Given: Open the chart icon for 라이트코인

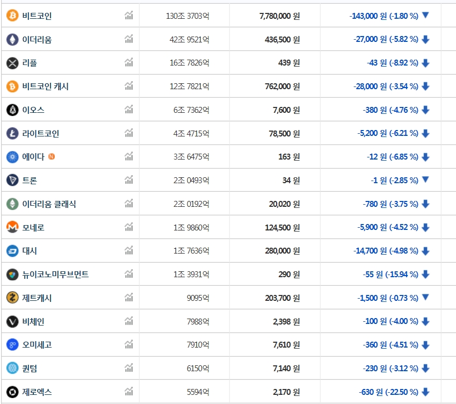Looking at the screenshot, I should tap(129, 133).
